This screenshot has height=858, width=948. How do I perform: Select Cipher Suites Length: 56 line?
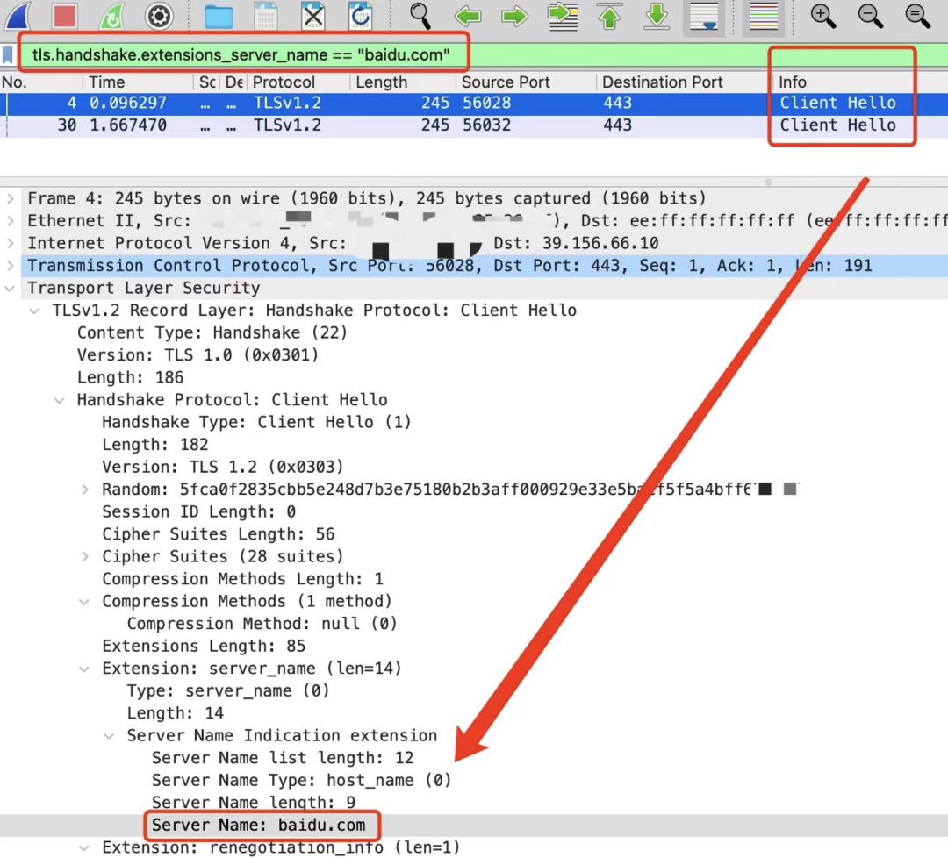[219, 534]
